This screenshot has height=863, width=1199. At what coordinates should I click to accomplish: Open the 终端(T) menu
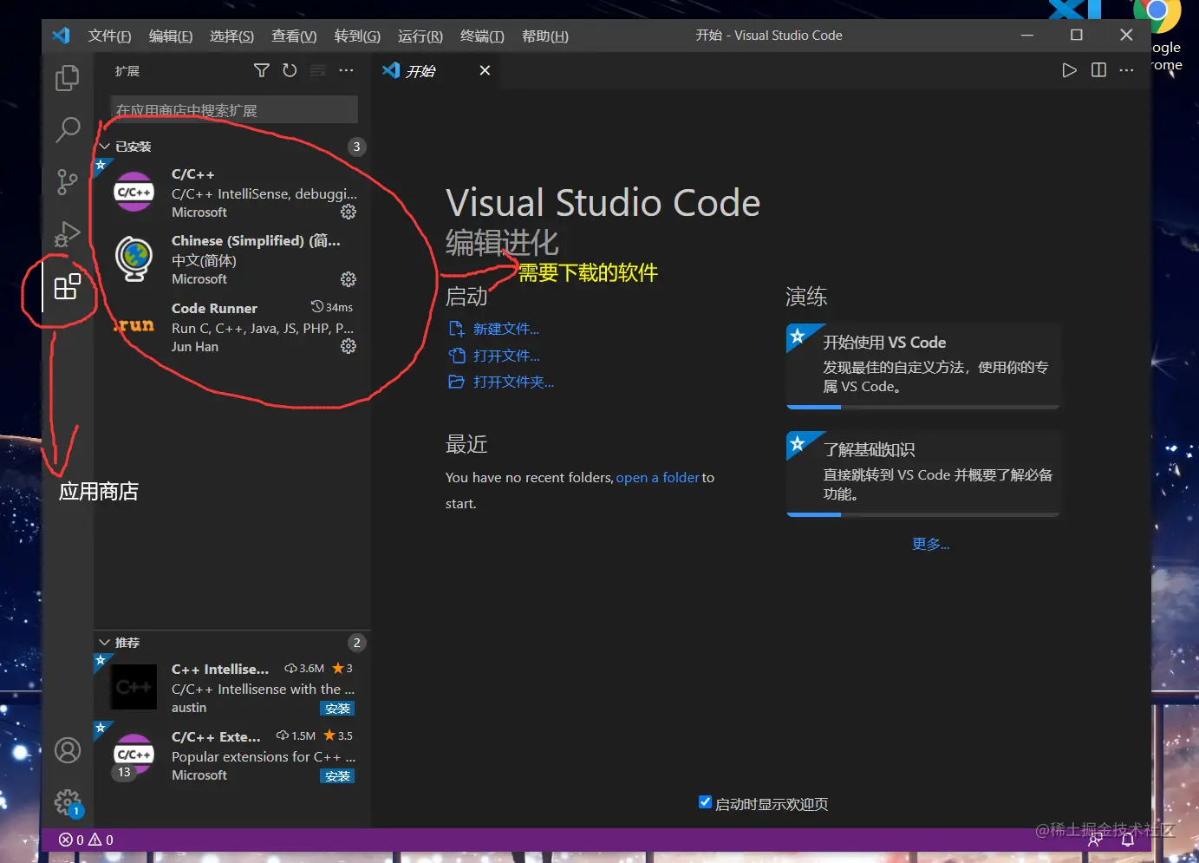pyautogui.click(x=482, y=36)
